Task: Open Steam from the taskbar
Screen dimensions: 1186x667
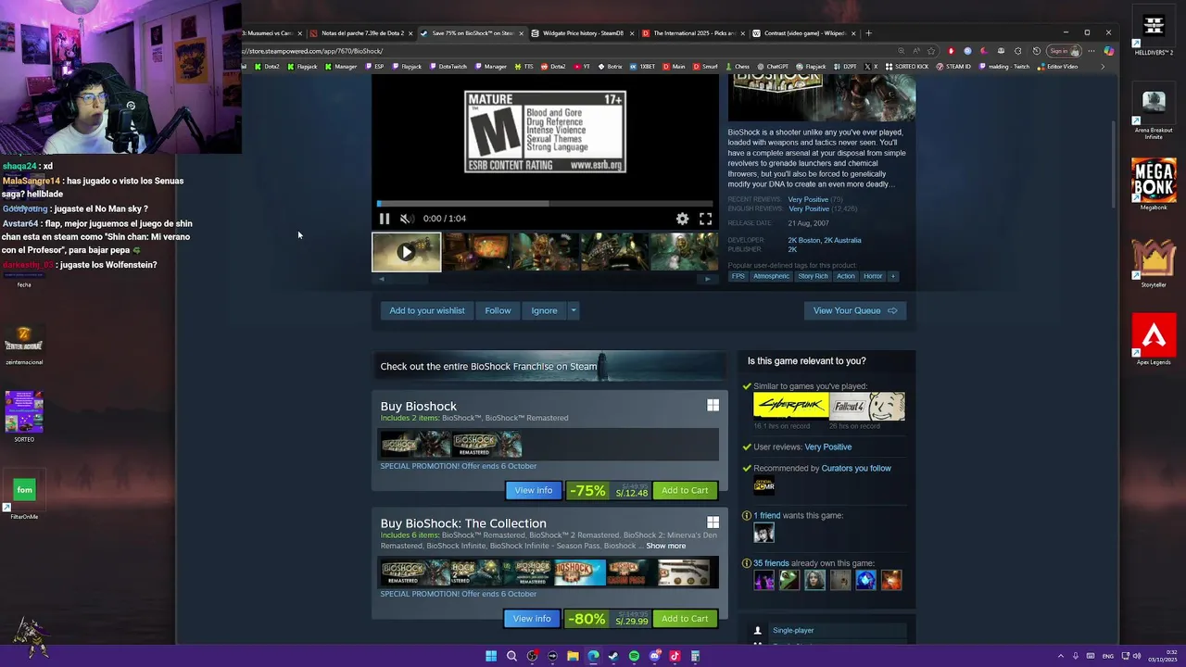Action: coord(613,656)
